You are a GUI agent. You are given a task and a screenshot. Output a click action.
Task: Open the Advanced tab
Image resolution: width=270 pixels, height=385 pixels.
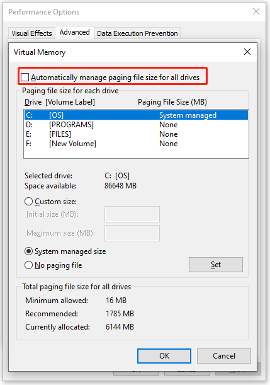coord(74,32)
